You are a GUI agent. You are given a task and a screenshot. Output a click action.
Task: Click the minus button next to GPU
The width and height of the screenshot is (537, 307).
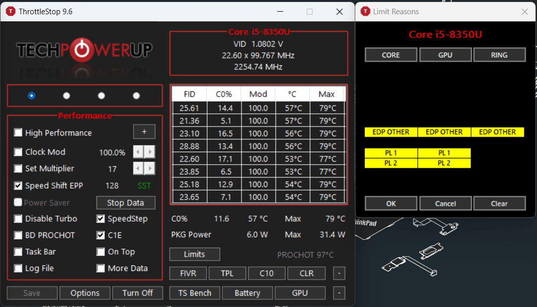(339, 293)
